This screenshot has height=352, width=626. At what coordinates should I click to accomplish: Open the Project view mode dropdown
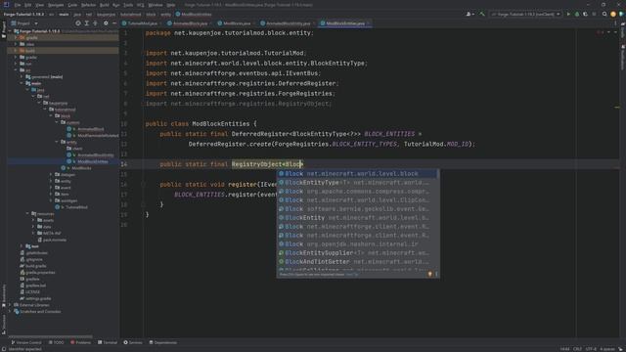(x=24, y=23)
